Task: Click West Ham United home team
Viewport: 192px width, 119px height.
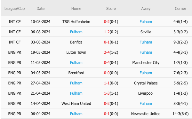Action: point(76,104)
